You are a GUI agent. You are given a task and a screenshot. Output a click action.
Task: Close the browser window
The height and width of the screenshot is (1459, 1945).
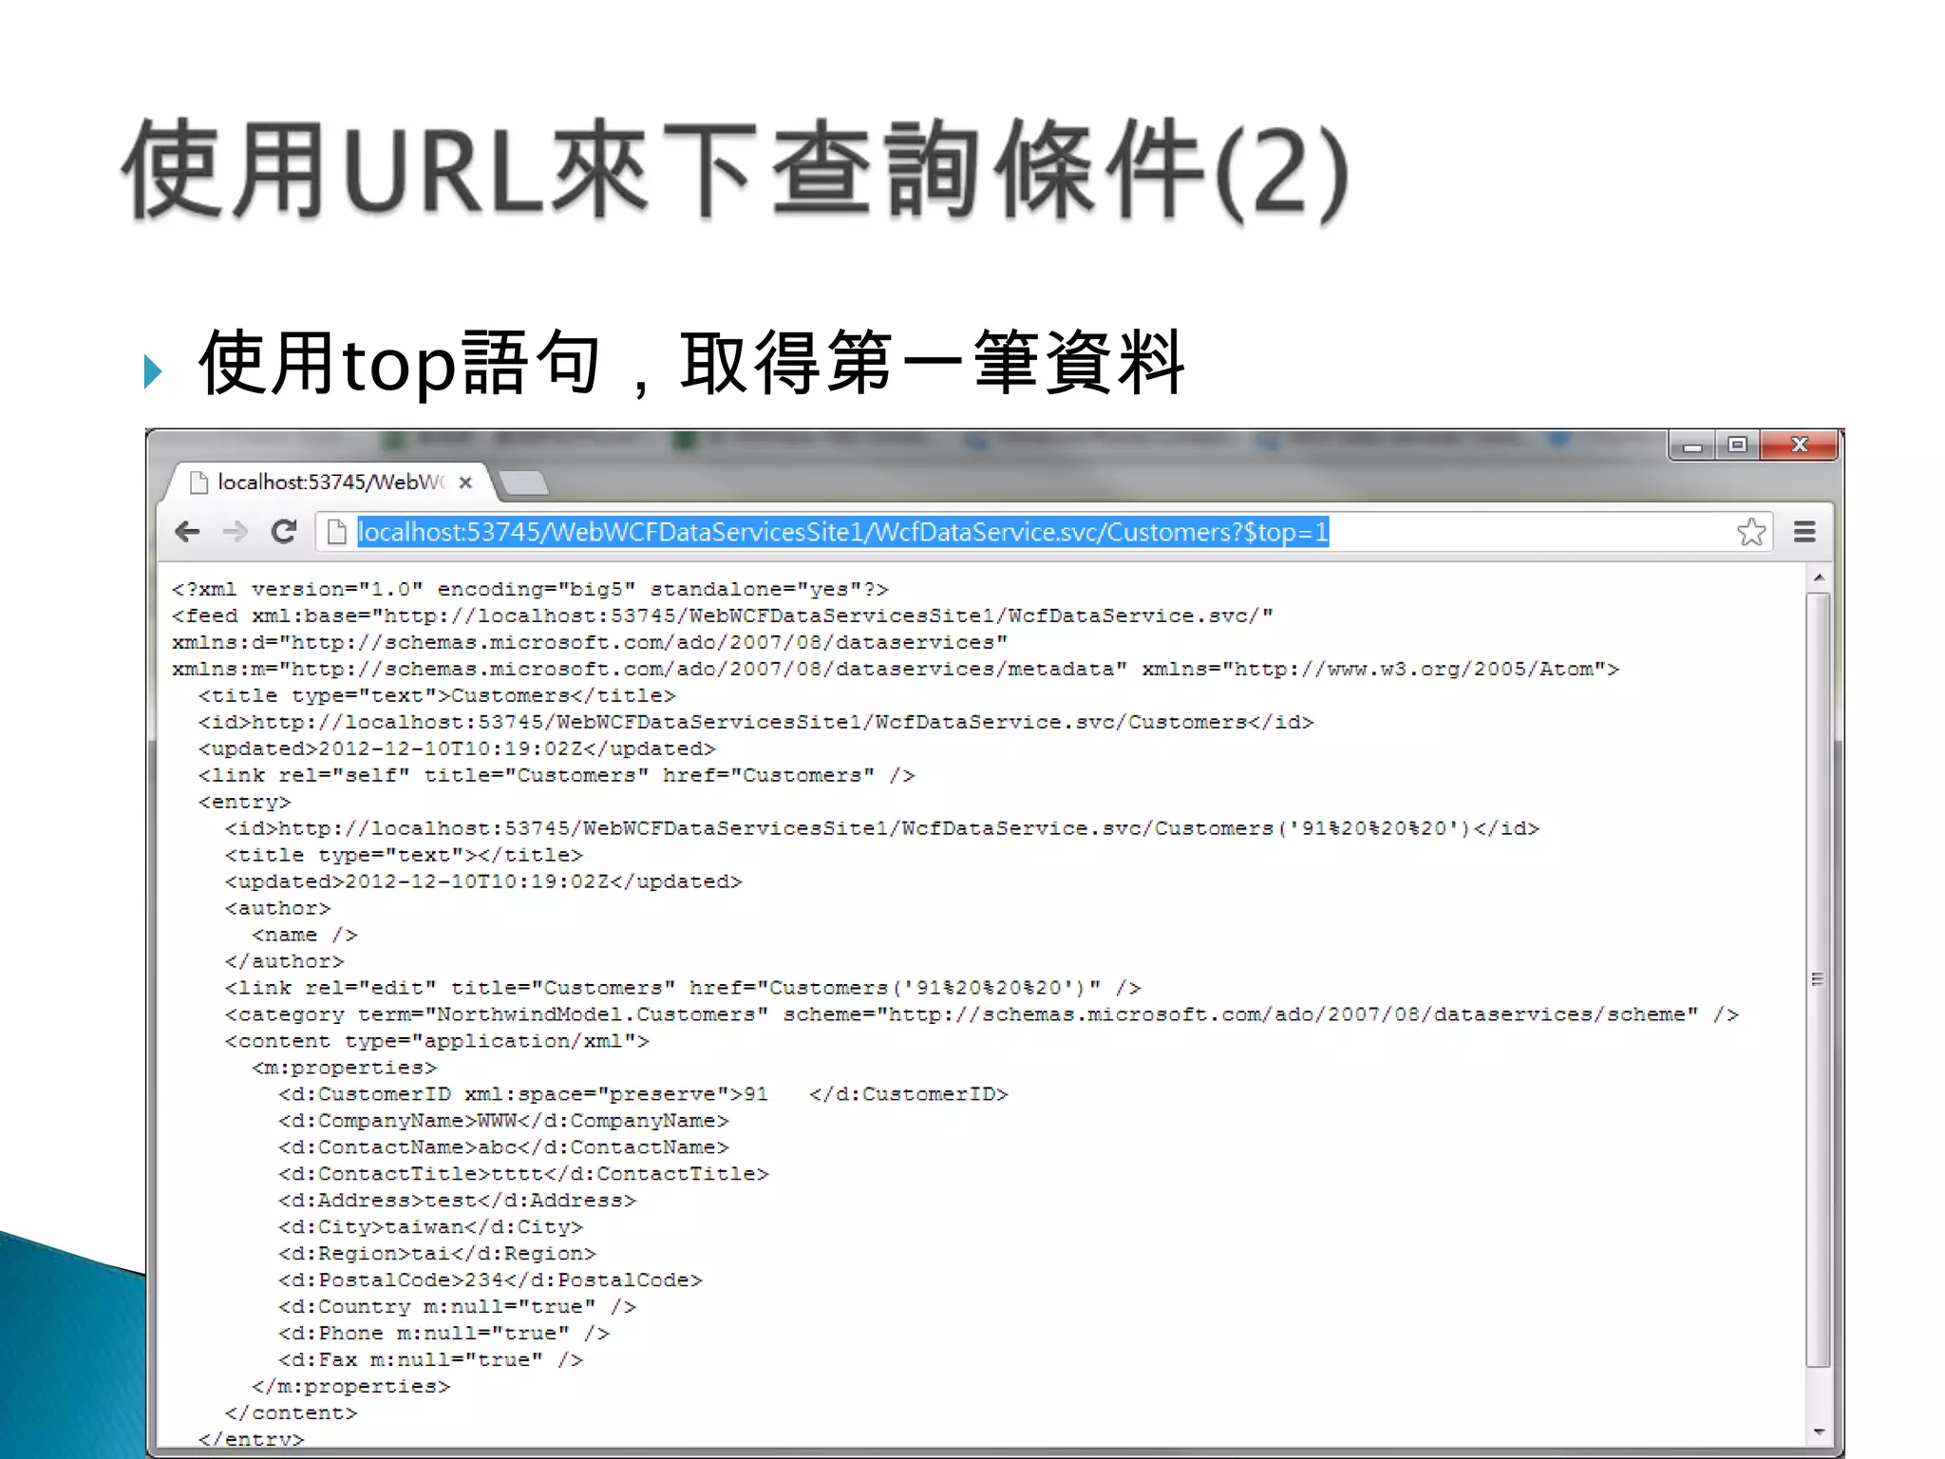point(1799,445)
